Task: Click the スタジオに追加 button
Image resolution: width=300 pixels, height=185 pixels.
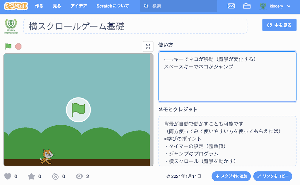Action: coord(231,176)
